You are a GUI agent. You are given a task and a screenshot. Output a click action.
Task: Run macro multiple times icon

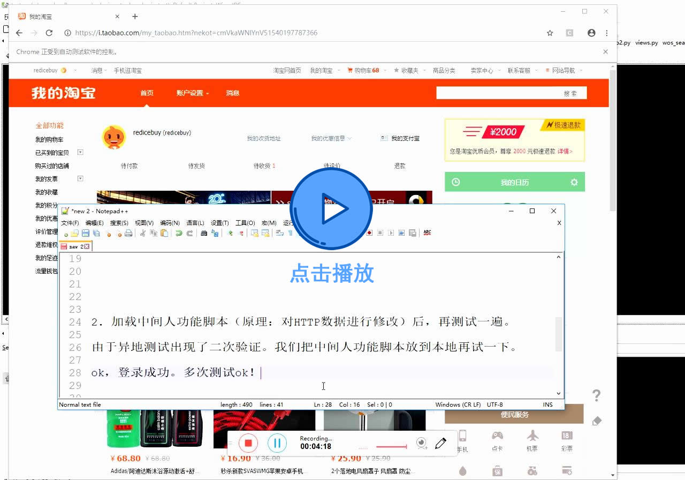pyautogui.click(x=401, y=233)
